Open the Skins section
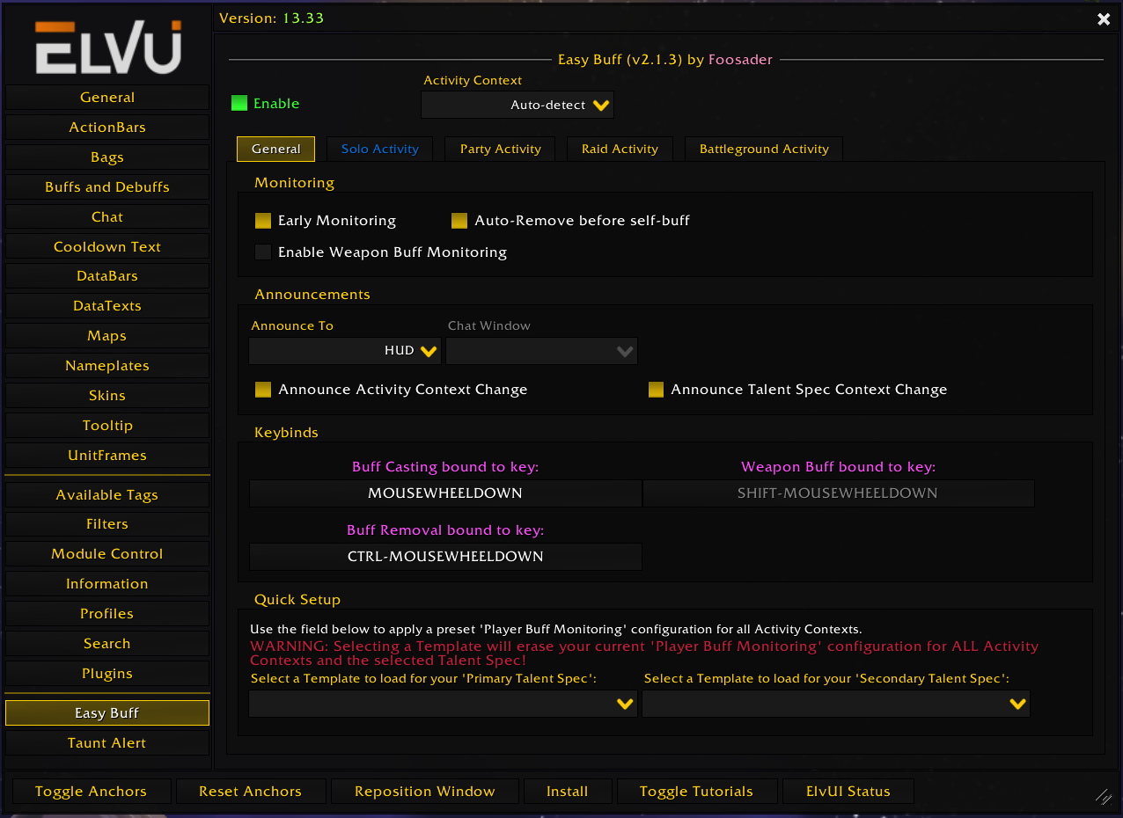This screenshot has width=1123, height=818. (x=107, y=396)
